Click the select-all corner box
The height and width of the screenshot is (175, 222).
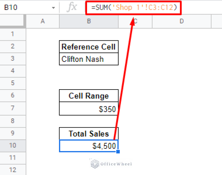click(13, 21)
